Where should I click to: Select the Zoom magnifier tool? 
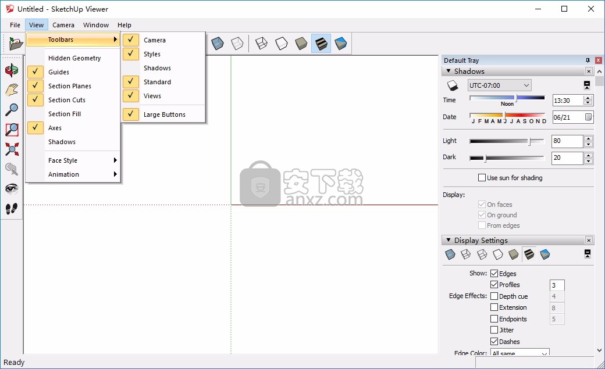[12, 109]
